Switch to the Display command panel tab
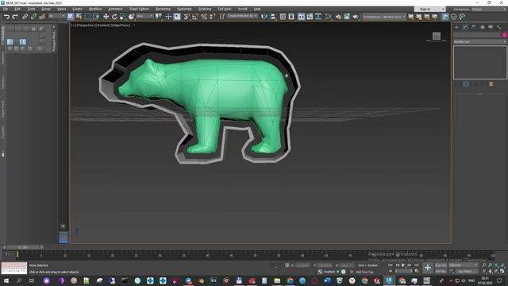508x286 pixels. [x=491, y=27]
